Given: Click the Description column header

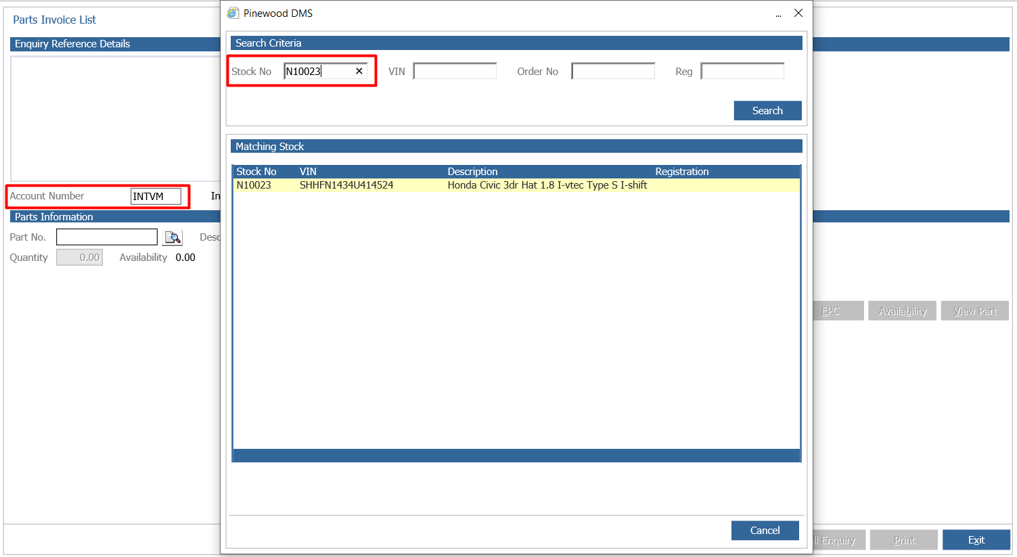Looking at the screenshot, I should click(472, 172).
